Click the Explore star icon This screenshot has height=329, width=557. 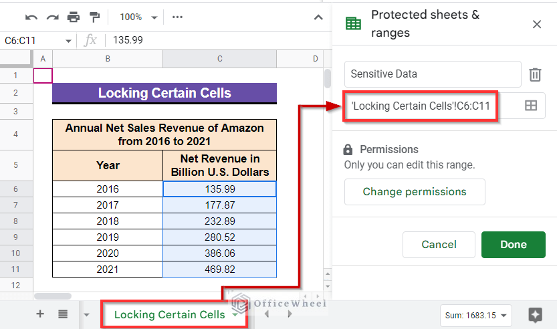coord(535,315)
